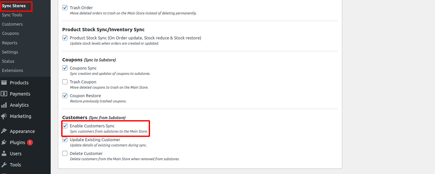Disable the Product Stock Sync checkbox

(65, 38)
